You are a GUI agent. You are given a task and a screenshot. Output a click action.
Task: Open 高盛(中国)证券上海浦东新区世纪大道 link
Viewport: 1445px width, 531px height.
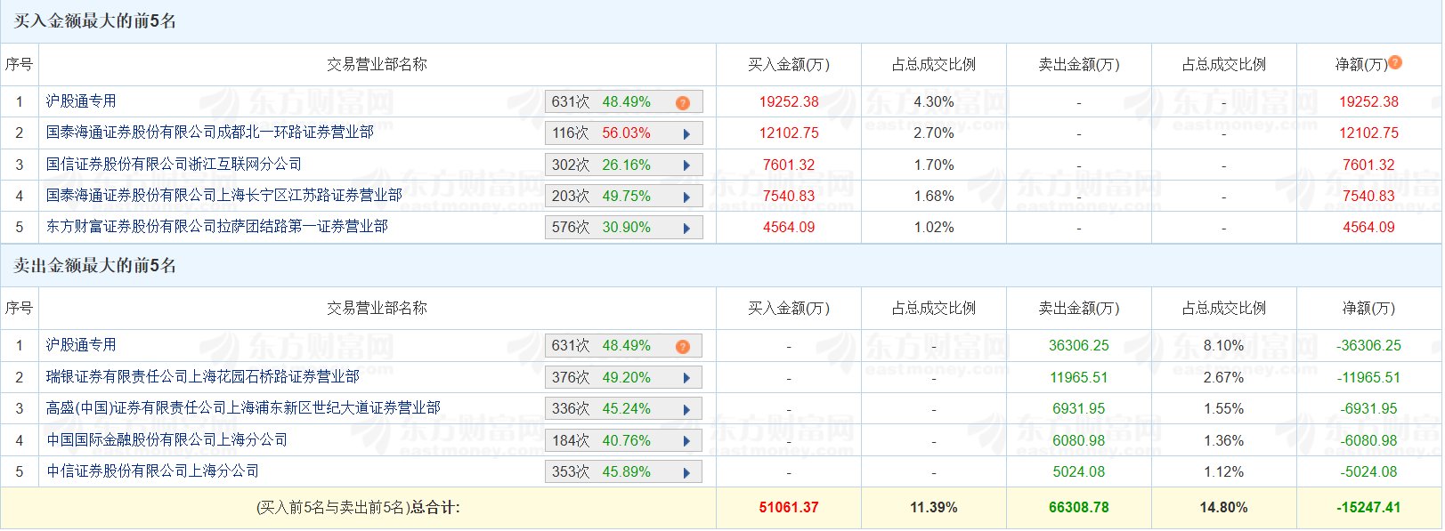pos(243,408)
